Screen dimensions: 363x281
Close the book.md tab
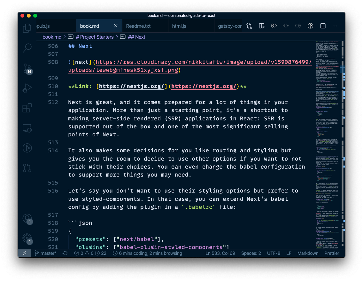point(116,26)
